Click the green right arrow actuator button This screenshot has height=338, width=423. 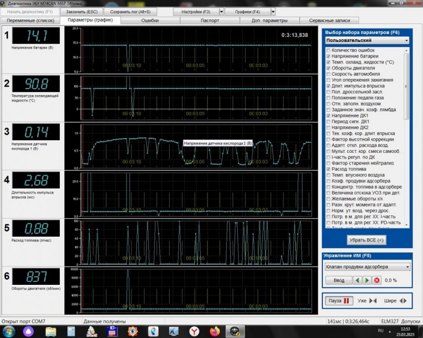tap(367, 280)
